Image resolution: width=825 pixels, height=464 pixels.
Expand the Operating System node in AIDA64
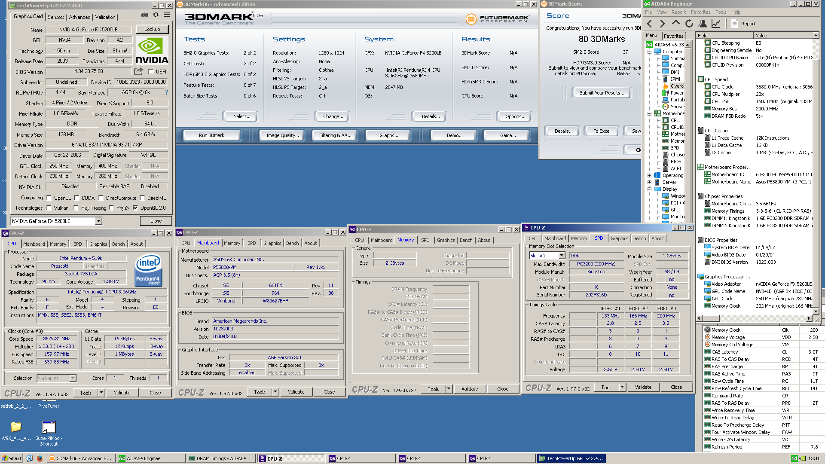click(x=649, y=175)
